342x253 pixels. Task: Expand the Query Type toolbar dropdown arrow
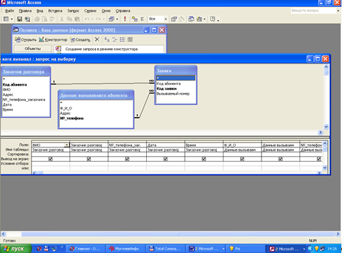117,19
